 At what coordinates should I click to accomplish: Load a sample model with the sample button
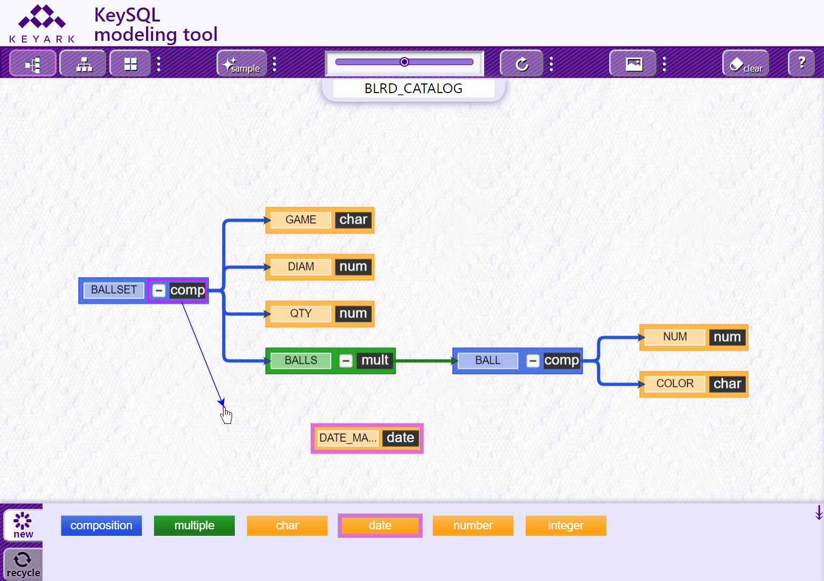pyautogui.click(x=242, y=64)
